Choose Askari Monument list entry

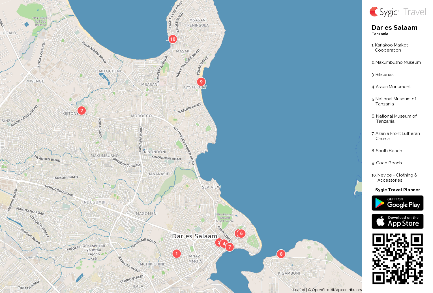(391, 87)
